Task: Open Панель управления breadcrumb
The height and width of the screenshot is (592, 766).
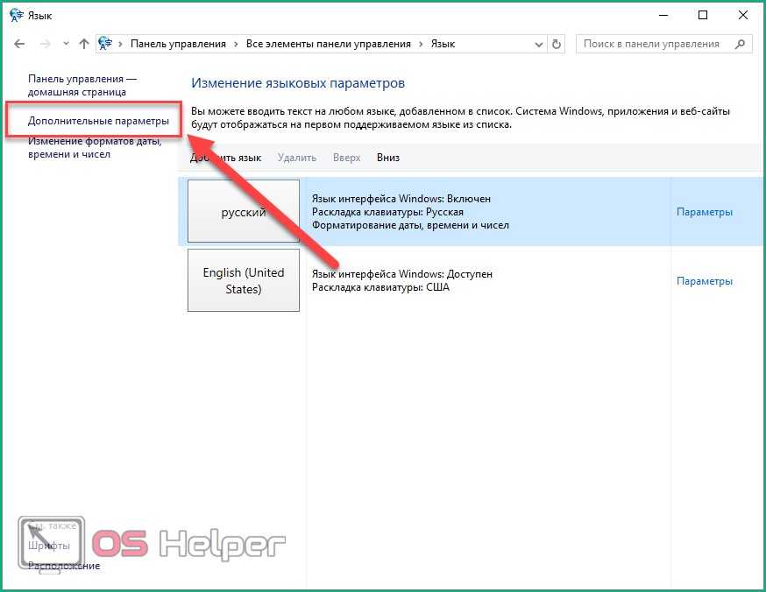Action: [x=178, y=44]
